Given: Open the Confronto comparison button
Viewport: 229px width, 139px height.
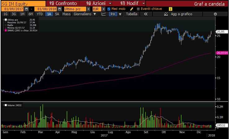Looking at the screenshot, I should coord(63,3).
